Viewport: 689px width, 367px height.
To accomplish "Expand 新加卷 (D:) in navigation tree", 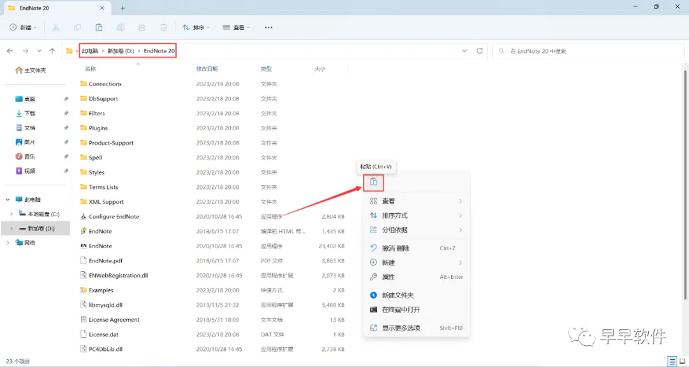I will point(11,228).
